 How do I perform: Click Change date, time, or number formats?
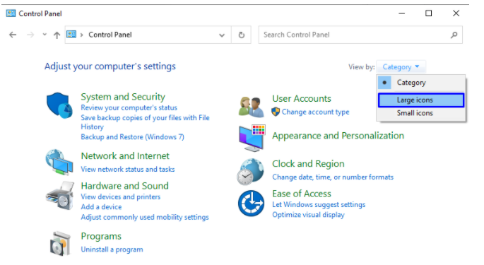coord(333,177)
